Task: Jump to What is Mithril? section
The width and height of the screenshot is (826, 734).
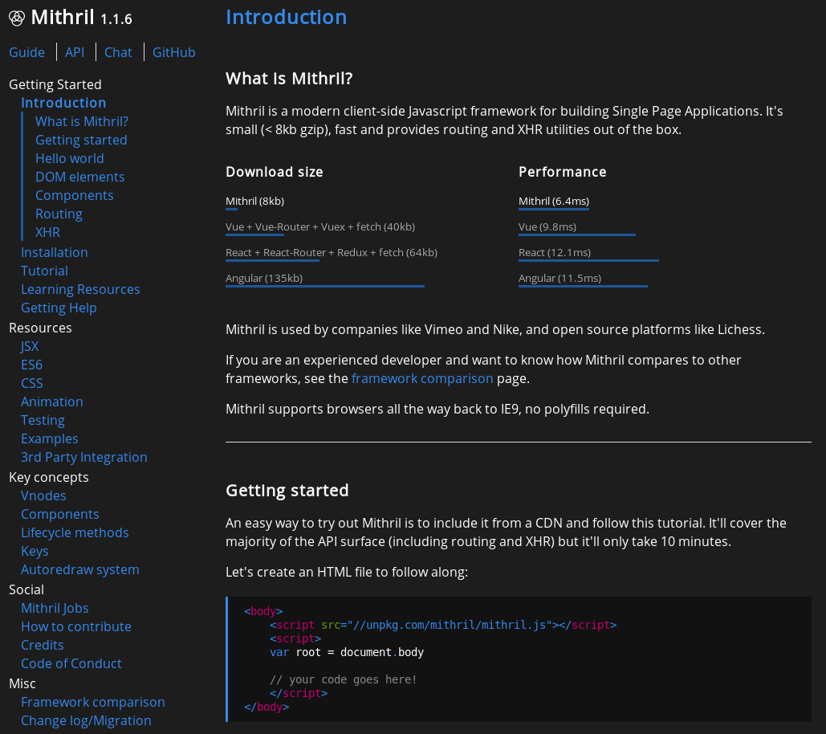Action: 82,121
